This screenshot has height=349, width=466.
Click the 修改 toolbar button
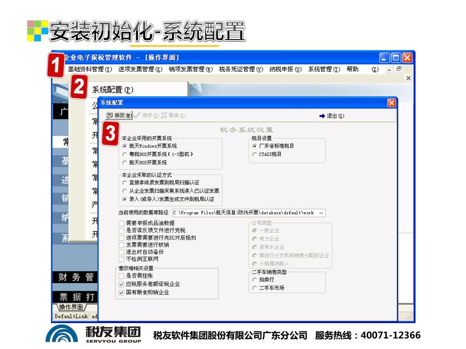point(119,115)
